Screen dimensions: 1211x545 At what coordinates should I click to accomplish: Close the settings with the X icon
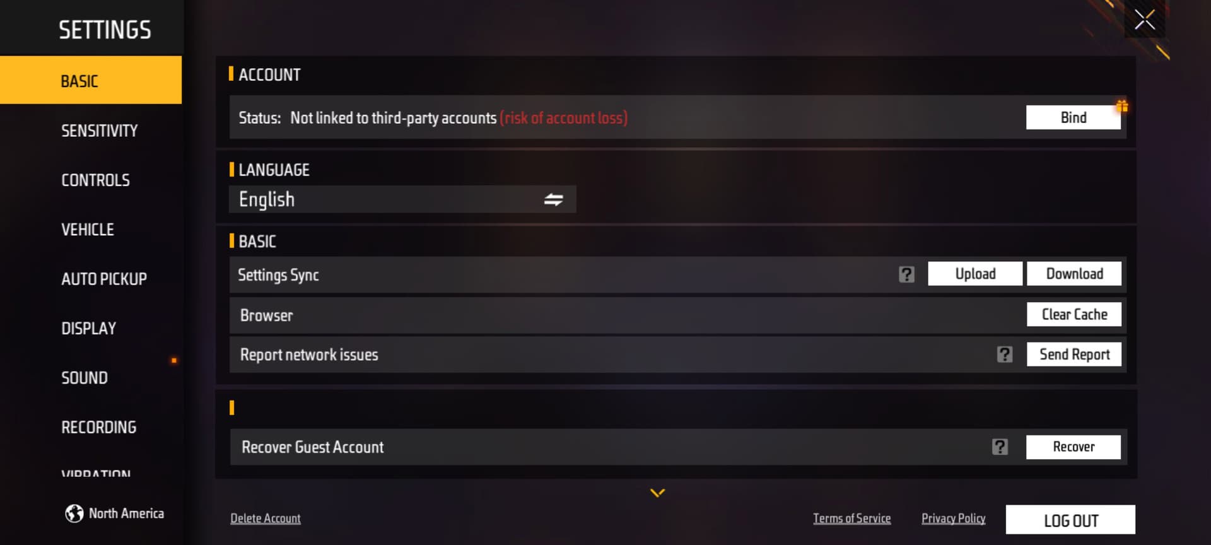[x=1144, y=20]
